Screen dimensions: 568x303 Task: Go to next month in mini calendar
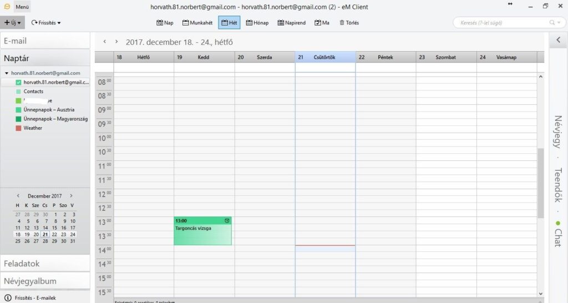[72, 196]
